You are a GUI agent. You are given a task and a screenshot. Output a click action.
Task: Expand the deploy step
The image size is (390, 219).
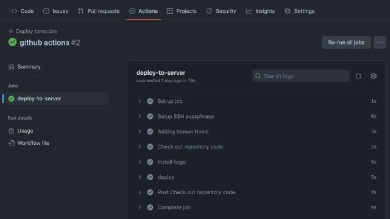click(x=140, y=177)
